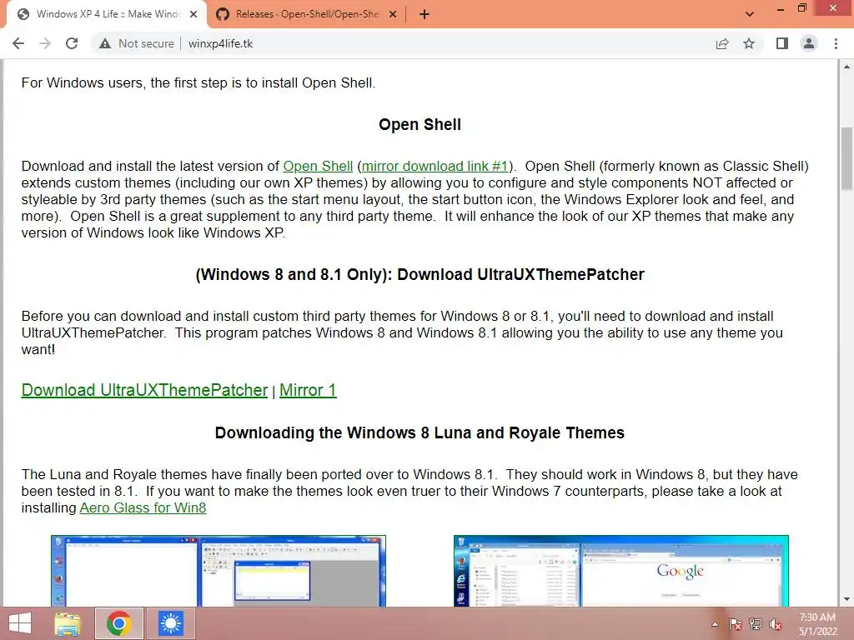Close the Releases Open-Shell tab

pos(393,15)
